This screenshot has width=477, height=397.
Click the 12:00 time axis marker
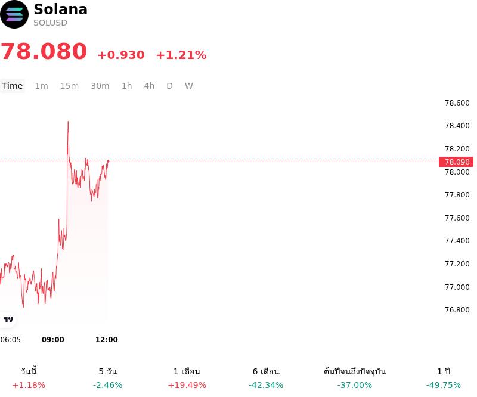click(x=107, y=340)
